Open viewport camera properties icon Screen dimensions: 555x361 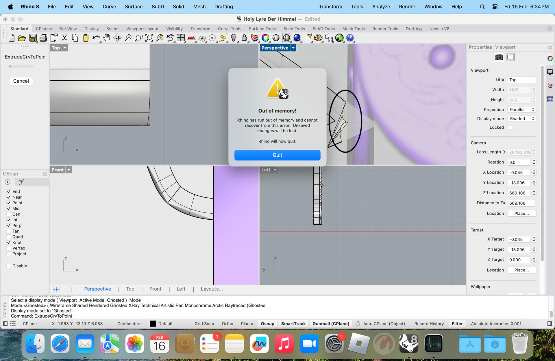pos(499,57)
